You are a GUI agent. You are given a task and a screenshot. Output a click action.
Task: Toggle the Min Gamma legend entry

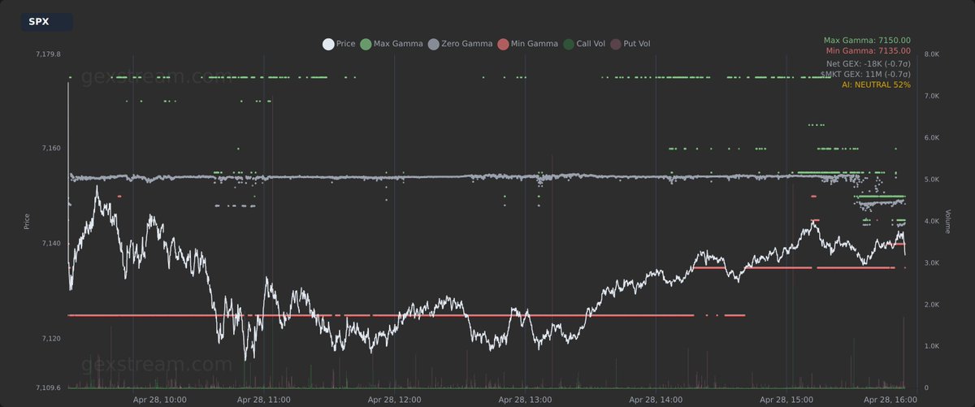pos(527,44)
